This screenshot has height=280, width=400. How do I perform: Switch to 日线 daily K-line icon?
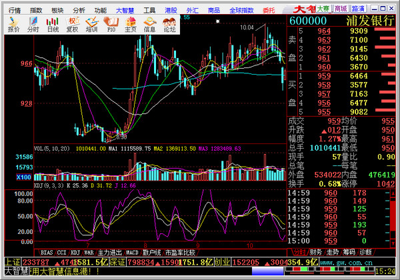tap(53, 25)
